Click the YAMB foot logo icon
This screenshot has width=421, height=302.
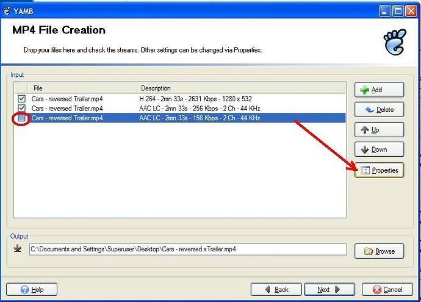coord(395,42)
